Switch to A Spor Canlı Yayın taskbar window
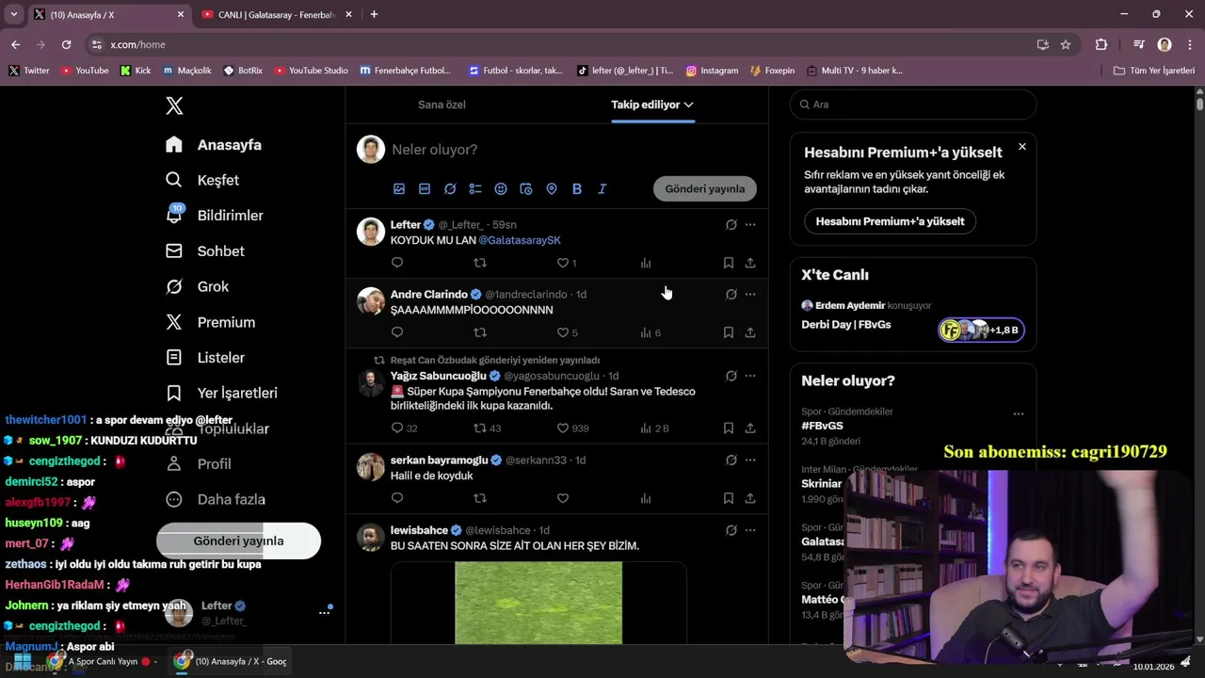This screenshot has width=1205, height=678. (x=102, y=661)
